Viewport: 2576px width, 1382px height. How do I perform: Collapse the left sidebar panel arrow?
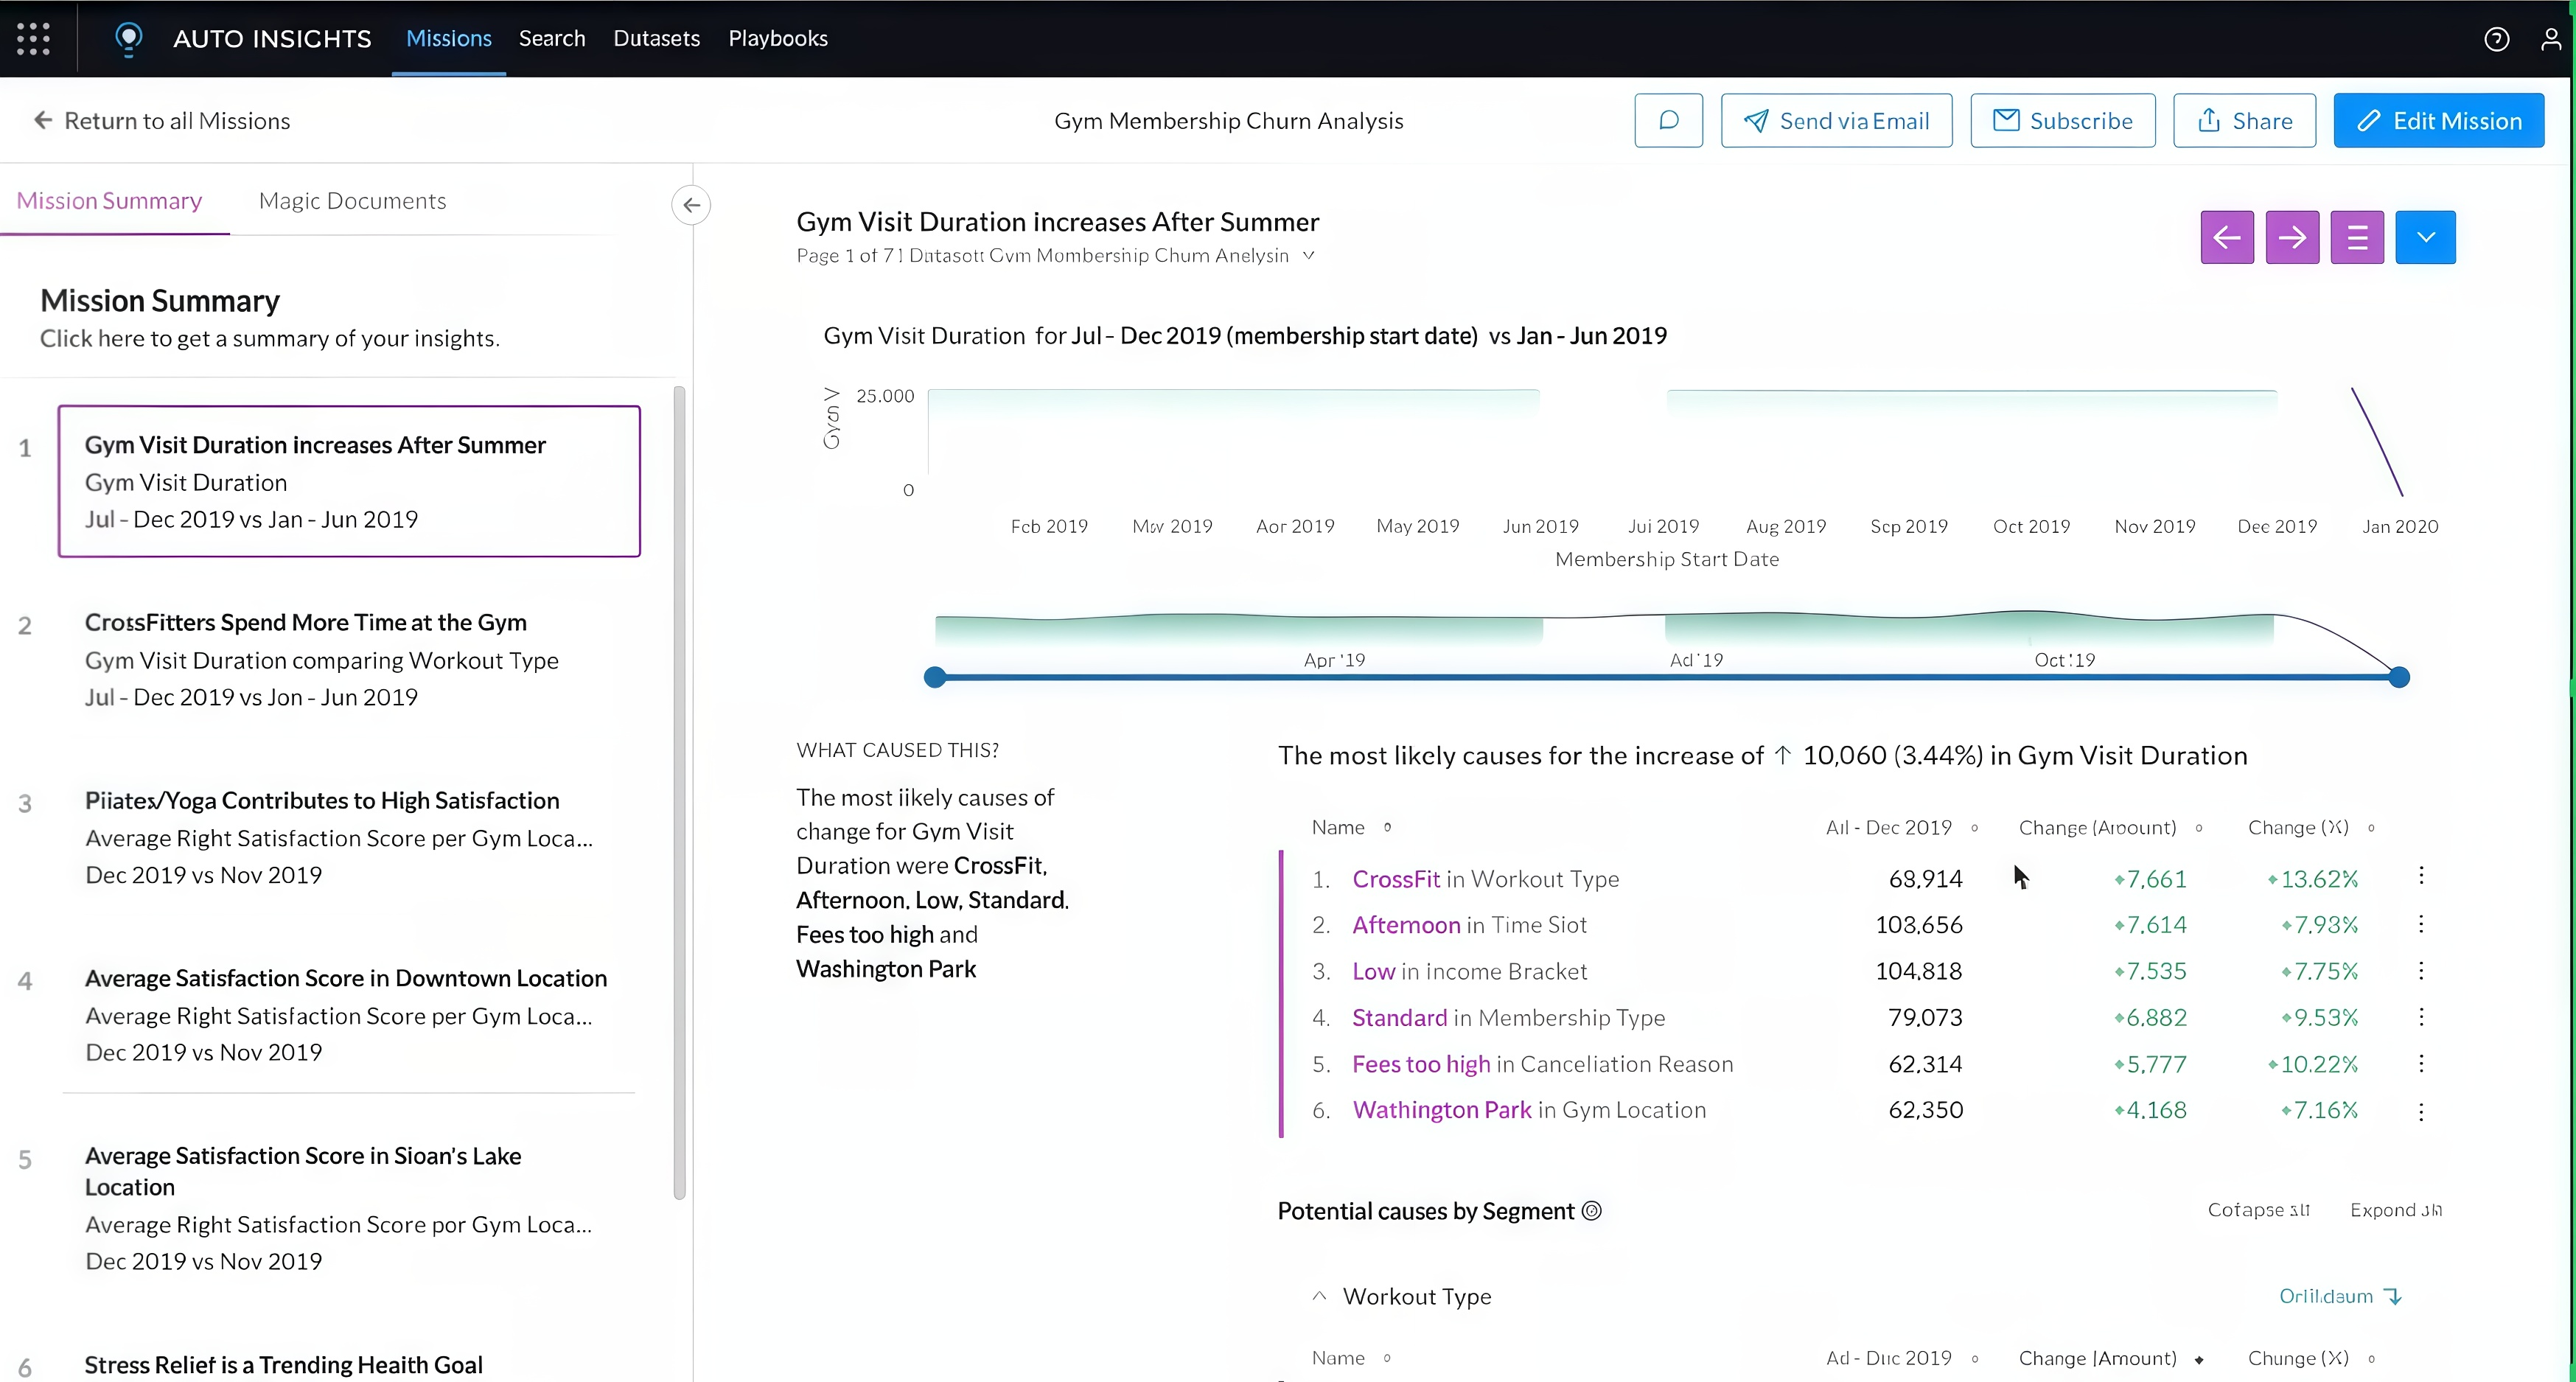[691, 205]
